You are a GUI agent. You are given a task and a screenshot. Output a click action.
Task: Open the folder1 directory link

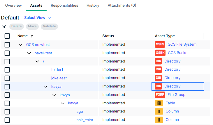[x=57, y=70]
